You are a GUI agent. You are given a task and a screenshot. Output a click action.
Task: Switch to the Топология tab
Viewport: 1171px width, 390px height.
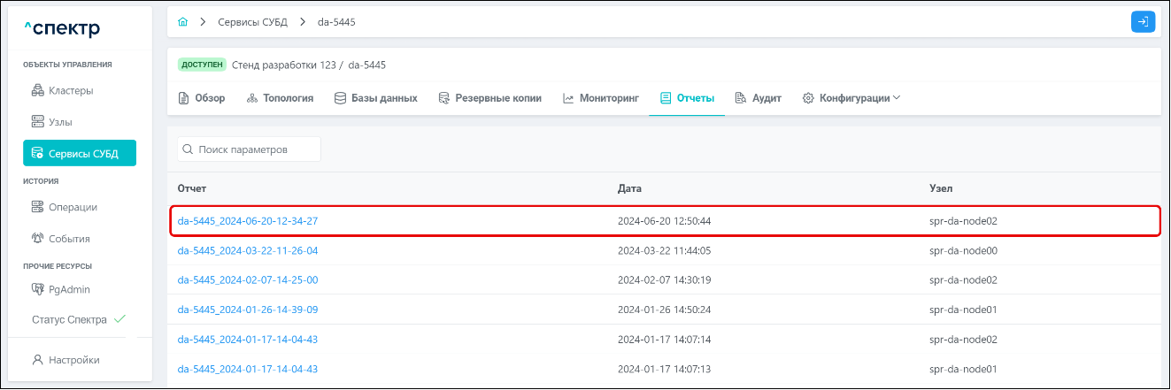tap(280, 98)
